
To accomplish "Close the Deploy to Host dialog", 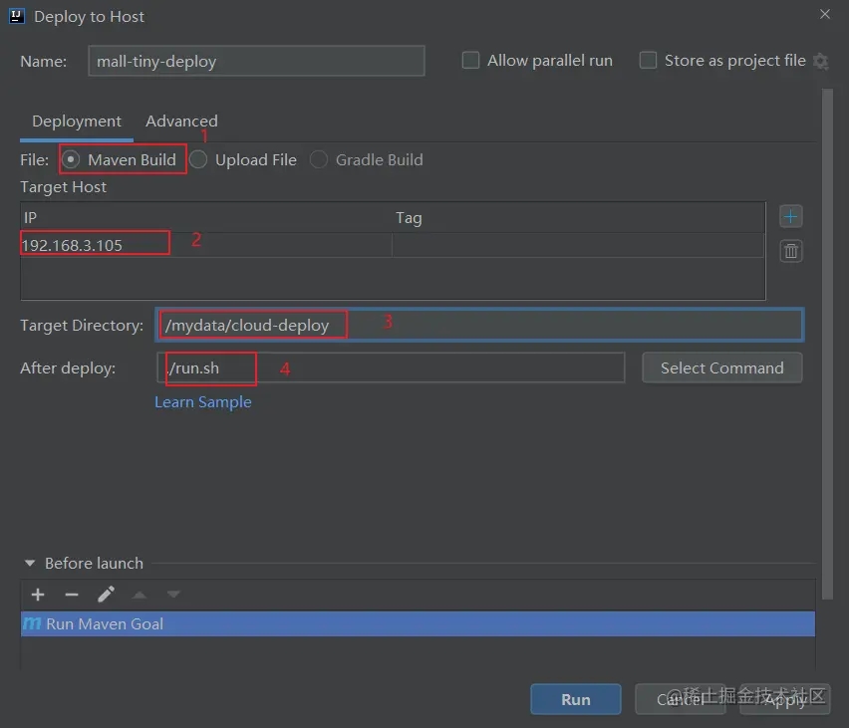I will (825, 14).
